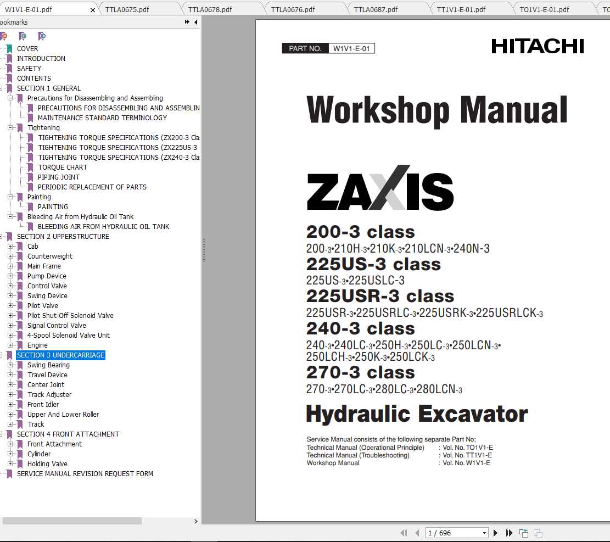Viewport: 610px width, 542px height.
Task: Open SERVICE MANUAL REVISION REQUEST FORM bookmark
Action: tap(85, 474)
